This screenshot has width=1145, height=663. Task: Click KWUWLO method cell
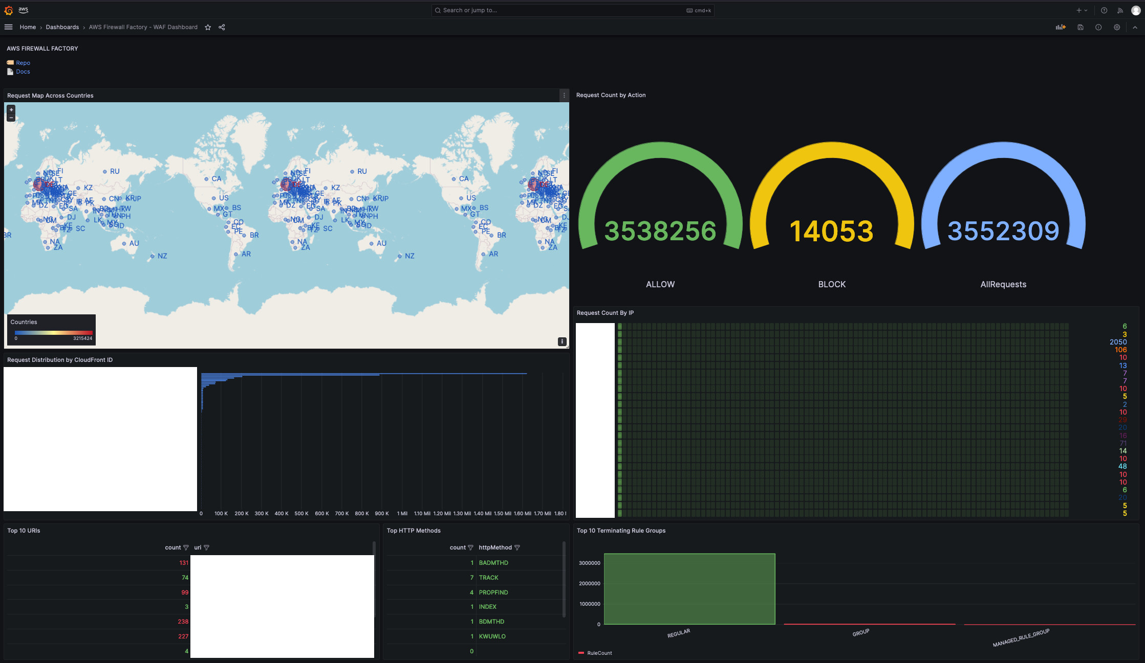492,636
